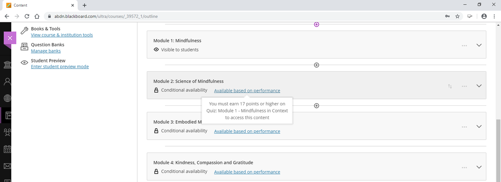The height and width of the screenshot is (182, 501).
Task: Click the institution page icon in left sidebar
Action: (x=7, y=65)
